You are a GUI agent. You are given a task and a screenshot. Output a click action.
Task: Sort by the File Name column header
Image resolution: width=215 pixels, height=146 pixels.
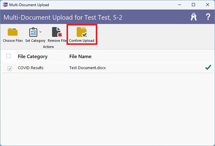tap(80, 56)
